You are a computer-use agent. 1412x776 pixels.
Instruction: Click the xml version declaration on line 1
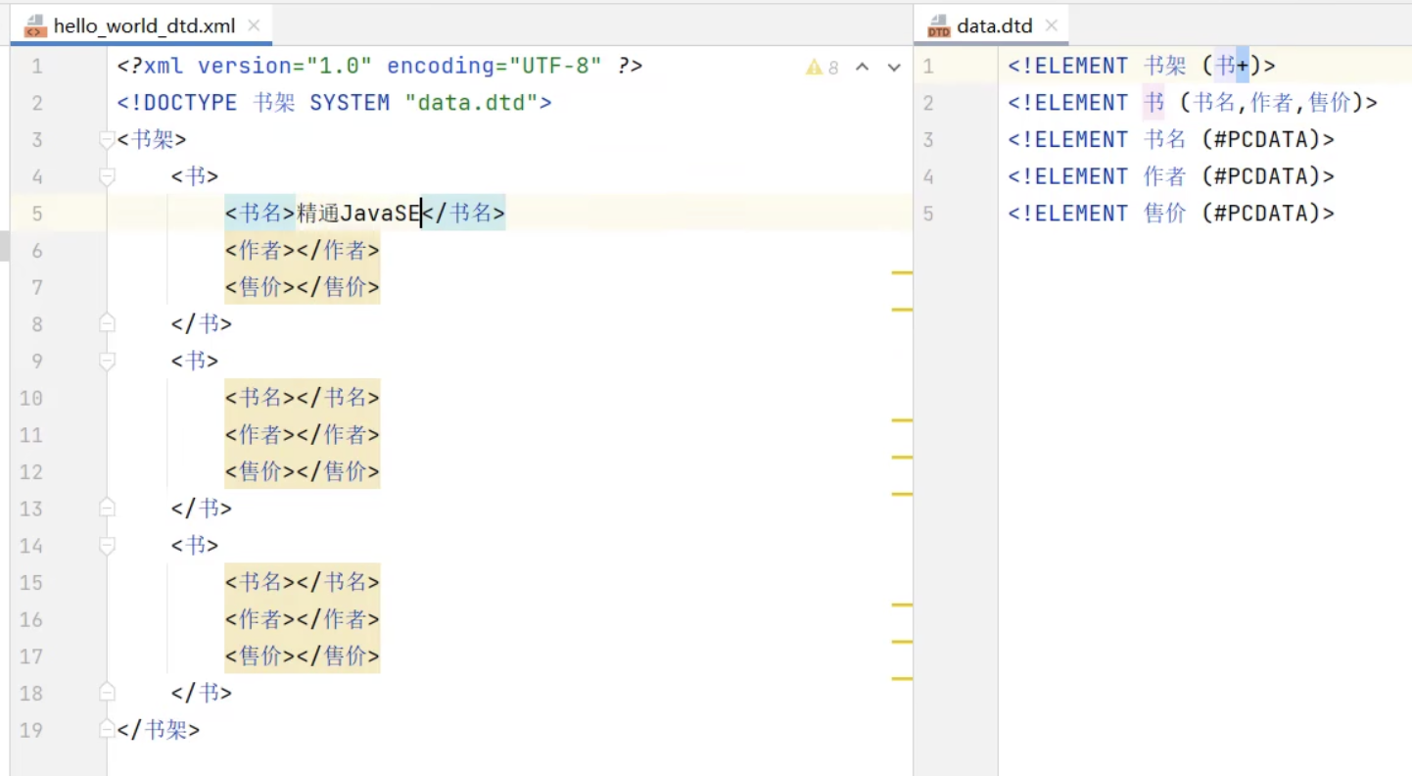[380, 67]
